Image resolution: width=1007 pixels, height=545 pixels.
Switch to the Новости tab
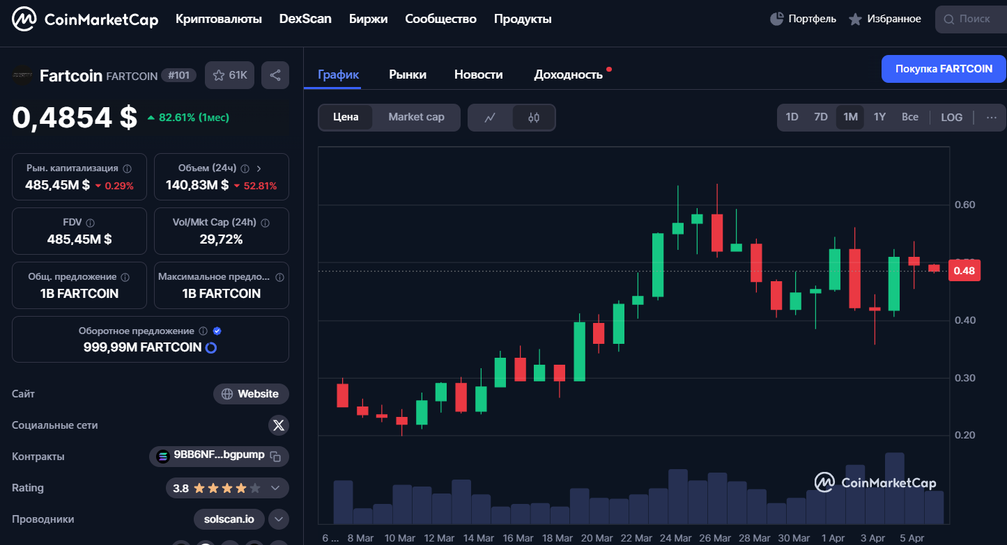pos(479,74)
